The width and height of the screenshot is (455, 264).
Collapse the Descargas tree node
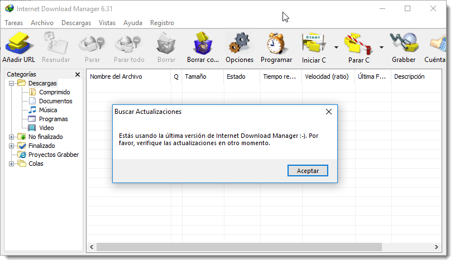click(11, 84)
